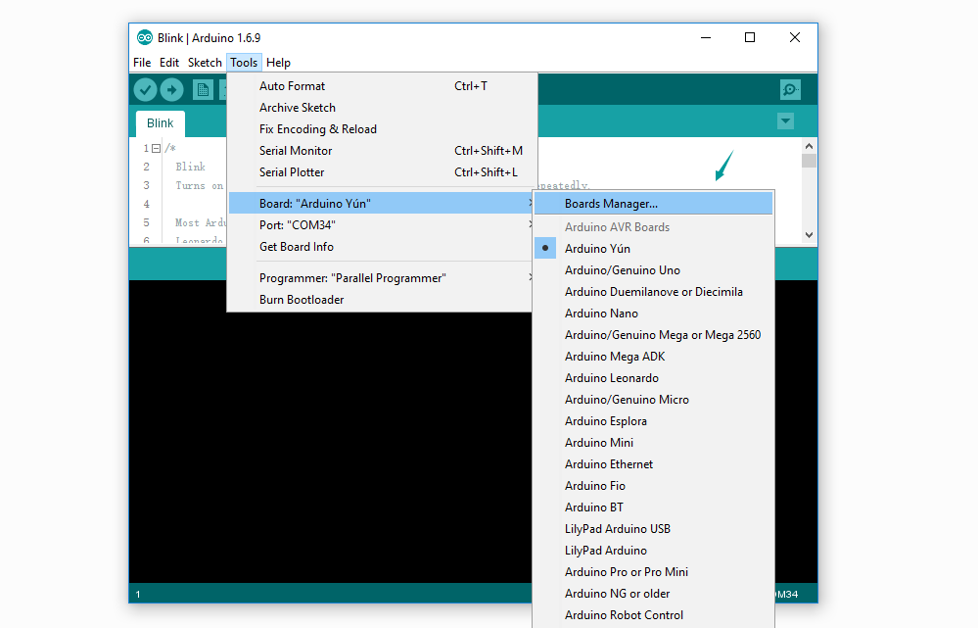Click "Turns on" text in line 3
The height and width of the screenshot is (628, 978).
199,185
